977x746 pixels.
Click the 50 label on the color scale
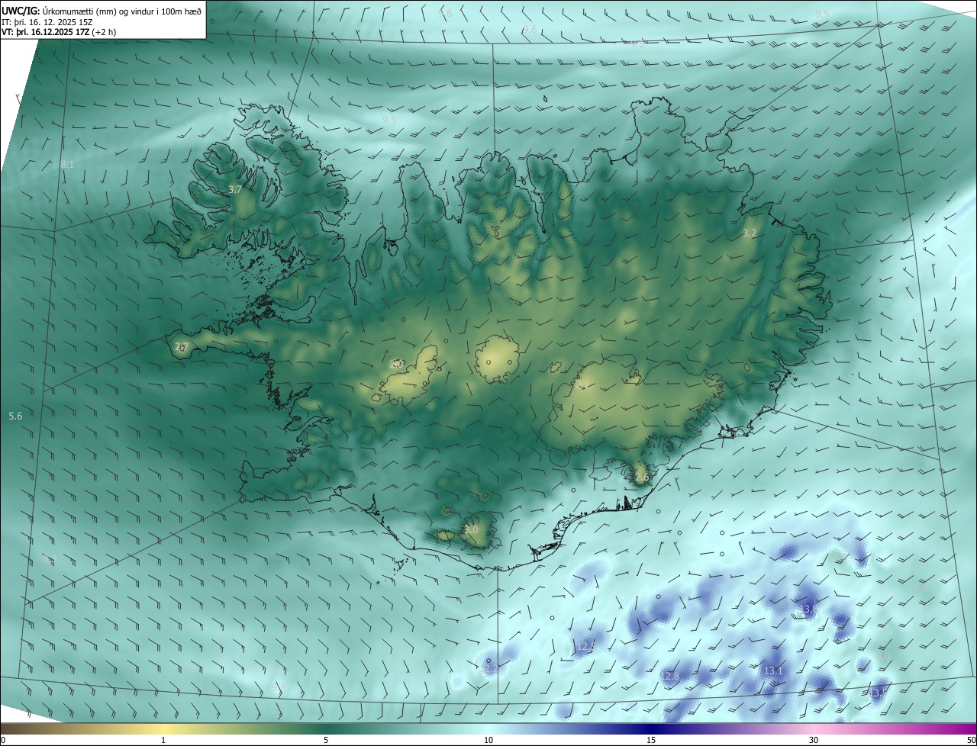click(x=971, y=740)
